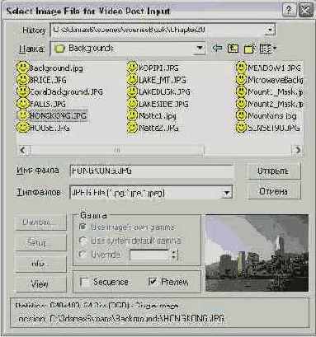
Task: Click the smiley icon next to Background.jpg
Action: click(x=22, y=68)
